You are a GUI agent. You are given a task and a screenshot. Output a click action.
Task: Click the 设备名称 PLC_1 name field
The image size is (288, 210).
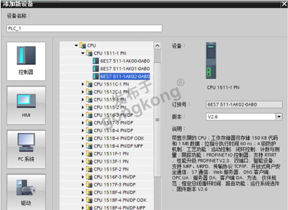pos(84,28)
